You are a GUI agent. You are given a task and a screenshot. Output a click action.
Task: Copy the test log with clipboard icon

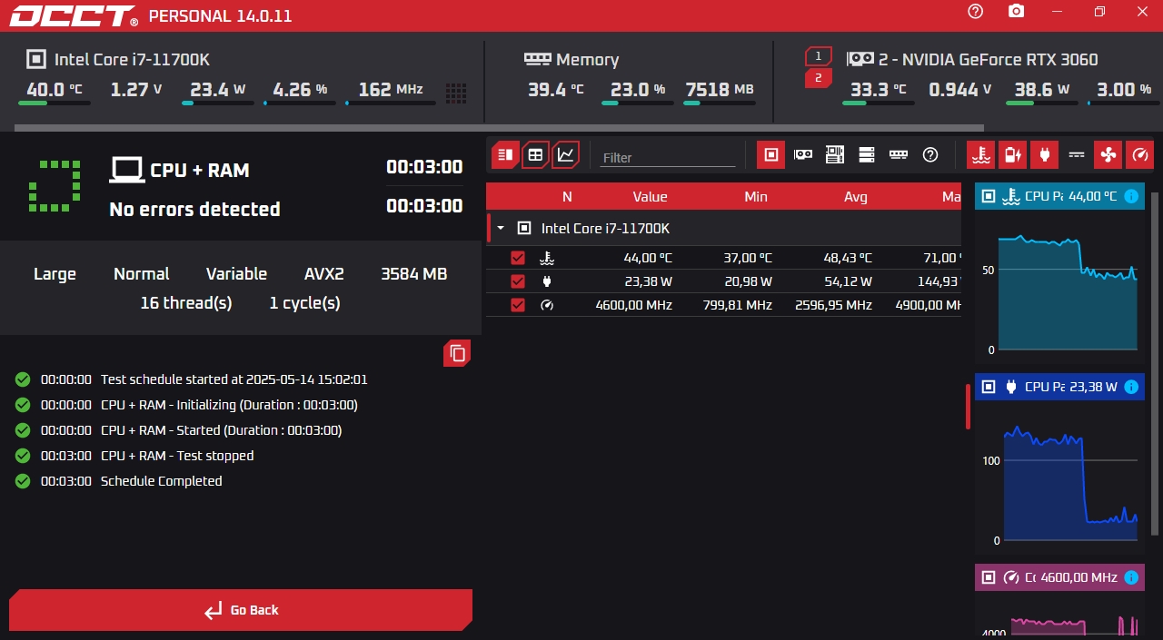(x=457, y=354)
